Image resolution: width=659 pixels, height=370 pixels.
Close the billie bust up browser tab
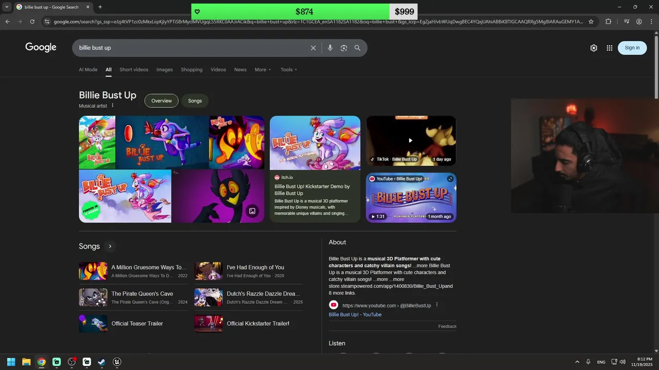[88, 7]
